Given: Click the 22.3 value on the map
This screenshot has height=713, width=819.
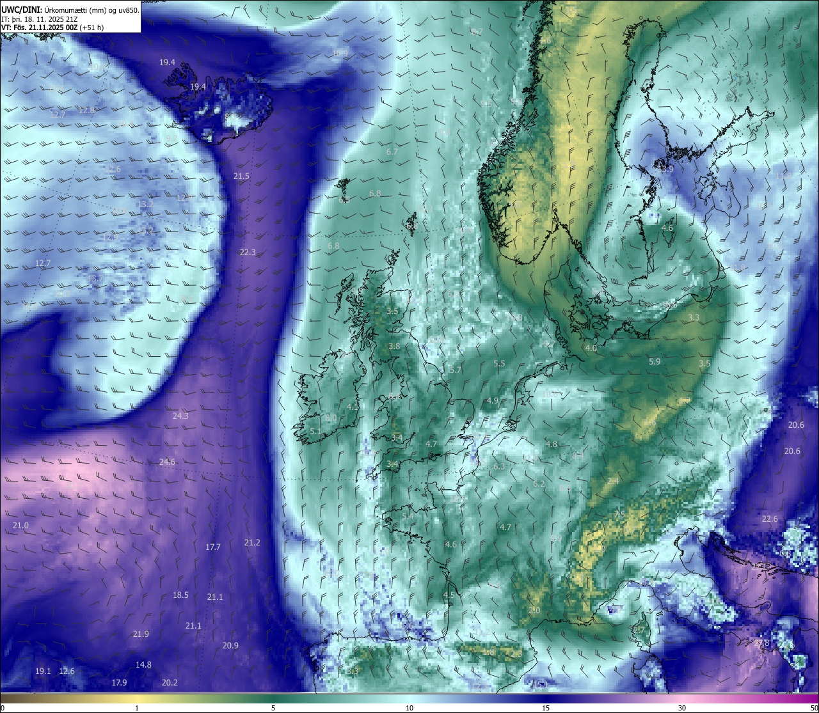Looking at the screenshot, I should (248, 253).
